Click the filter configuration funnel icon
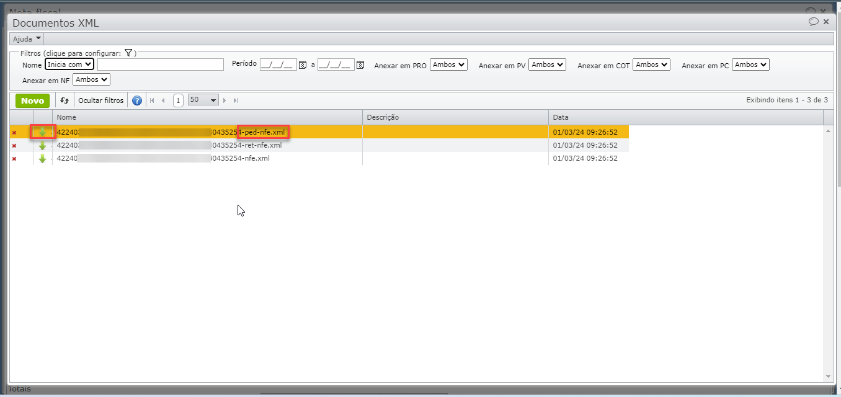 (128, 53)
